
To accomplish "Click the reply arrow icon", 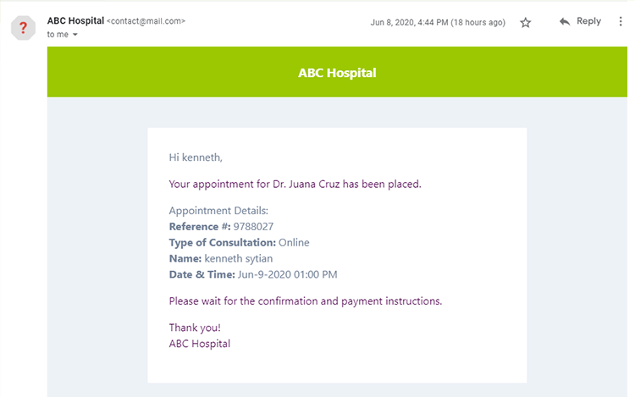I will (565, 22).
